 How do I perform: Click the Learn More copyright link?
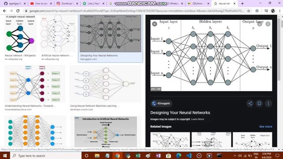[198, 119]
